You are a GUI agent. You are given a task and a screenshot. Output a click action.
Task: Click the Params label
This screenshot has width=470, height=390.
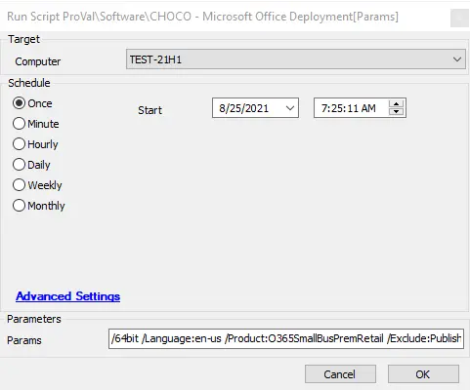click(x=24, y=340)
